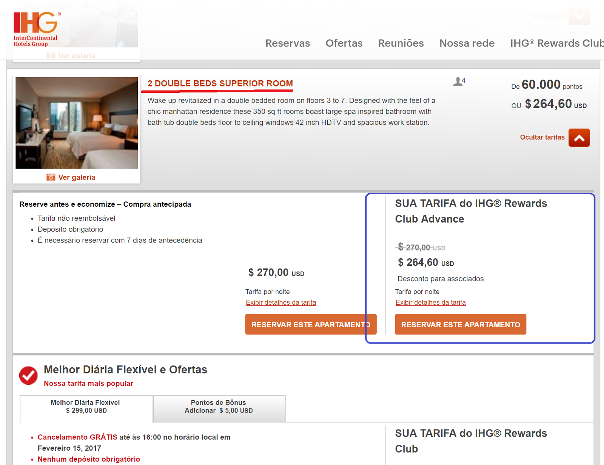Click the Ocultar tarifas text link

[542, 137]
